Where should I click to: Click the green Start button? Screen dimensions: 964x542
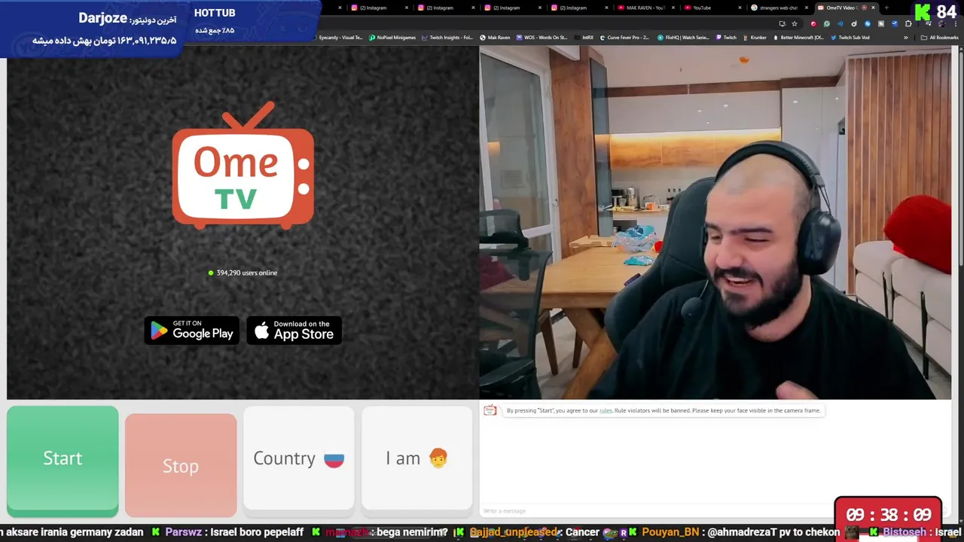pyautogui.click(x=63, y=461)
